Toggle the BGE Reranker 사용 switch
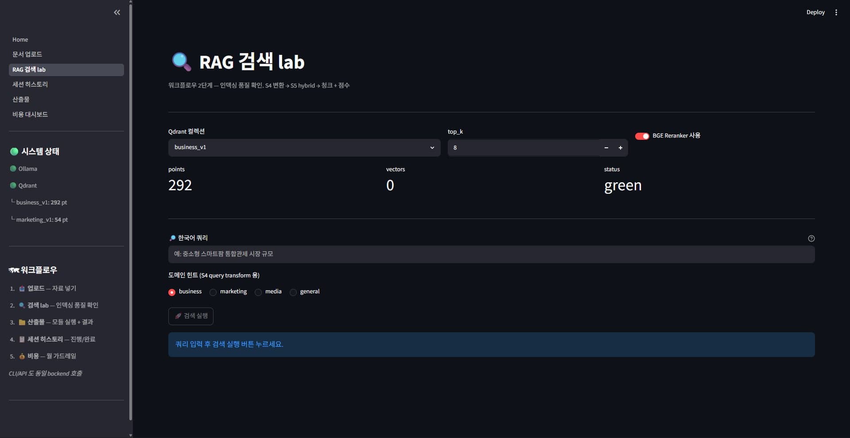The height and width of the screenshot is (438, 850). pyautogui.click(x=642, y=136)
